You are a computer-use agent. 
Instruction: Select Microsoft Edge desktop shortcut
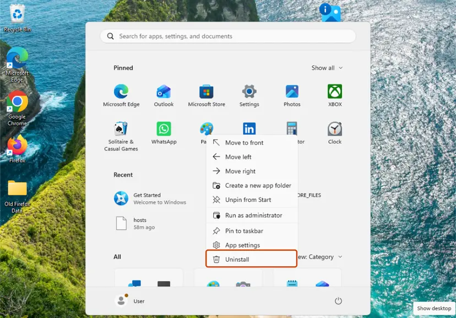17,65
